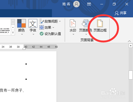This screenshot has height=102, width=133.
Task: Close the Word window
Action: (127, 4)
